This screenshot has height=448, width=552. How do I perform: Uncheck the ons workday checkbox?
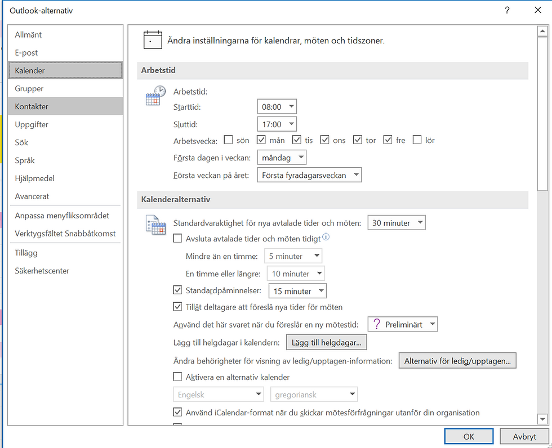tap(324, 140)
